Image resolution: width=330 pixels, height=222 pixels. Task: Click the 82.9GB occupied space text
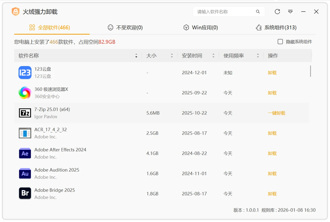(x=107, y=42)
